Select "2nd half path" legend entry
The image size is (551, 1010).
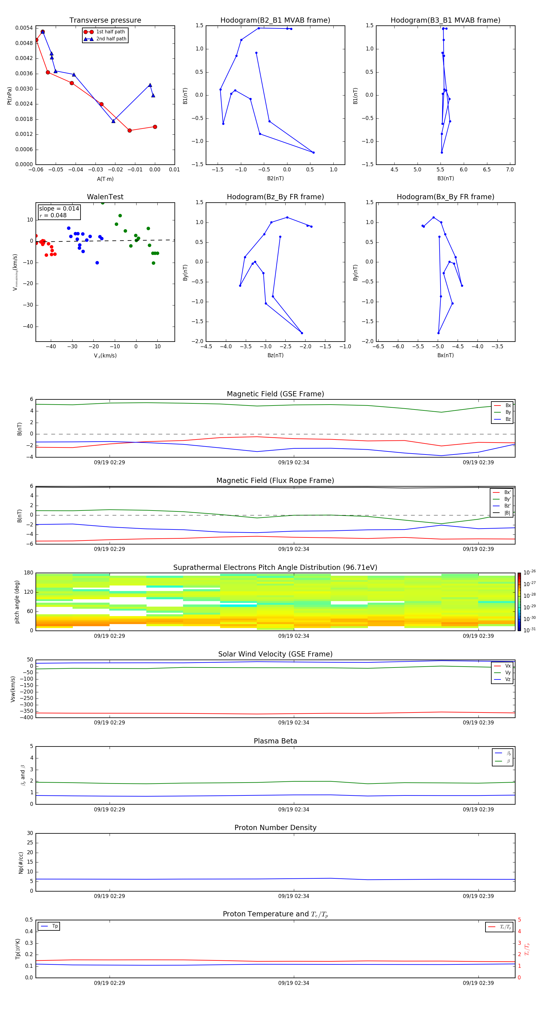click(x=105, y=39)
